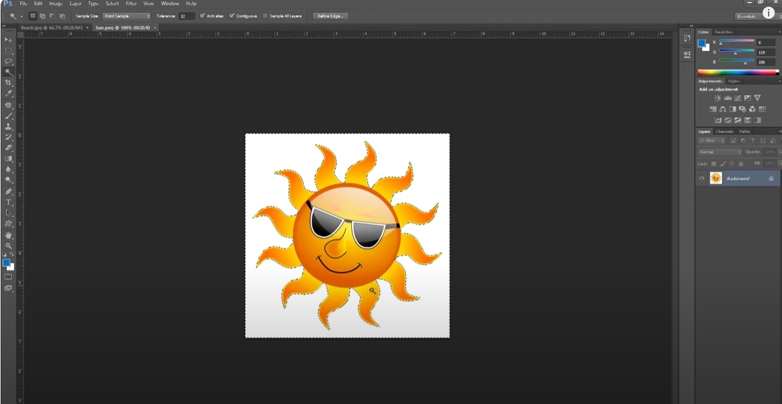Open the Sample Size dropdown
Image resolution: width=782 pixels, height=404 pixels.
(x=126, y=16)
